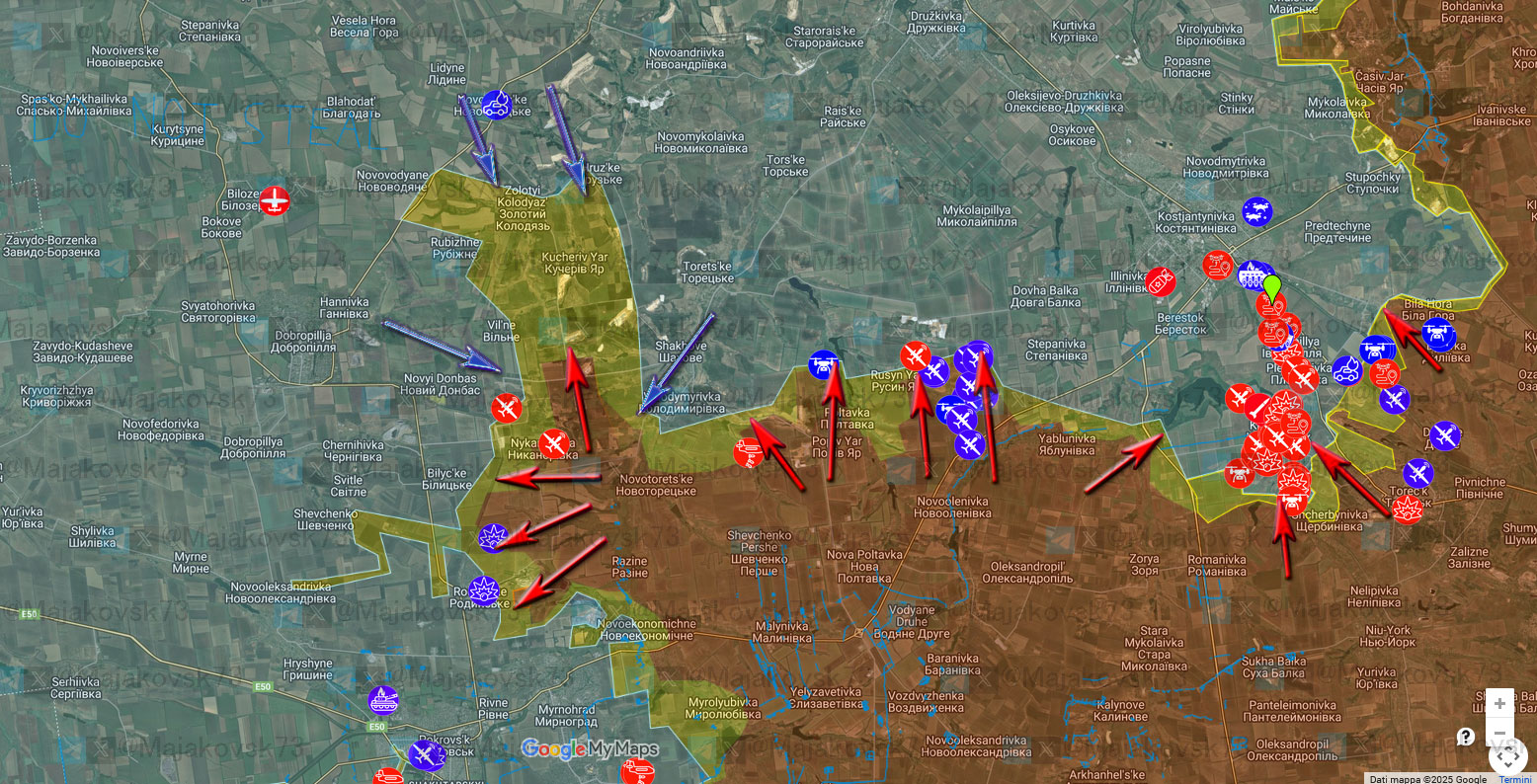The height and width of the screenshot is (784, 1537).
Task: Click the Oleksandropil' label near Zorya
Action: pos(1027,573)
